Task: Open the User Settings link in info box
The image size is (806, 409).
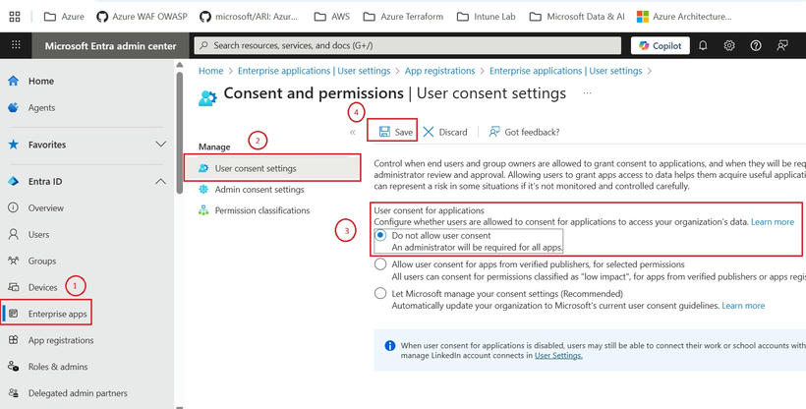Action: (x=558, y=356)
